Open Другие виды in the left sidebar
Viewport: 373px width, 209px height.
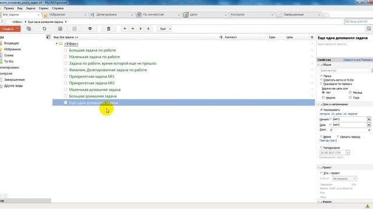coord(13,86)
